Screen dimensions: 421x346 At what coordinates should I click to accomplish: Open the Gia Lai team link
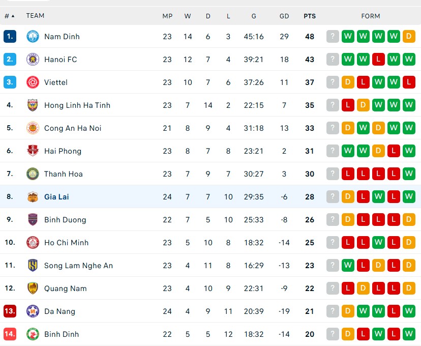tap(56, 197)
